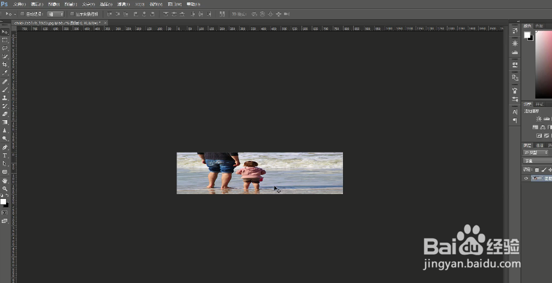The height and width of the screenshot is (283, 552).
Task: Click the Levels adjustment icon
Action: point(547,119)
